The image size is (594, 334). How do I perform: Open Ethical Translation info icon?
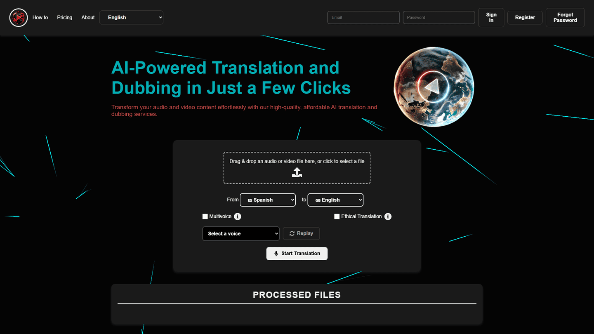coord(388,216)
